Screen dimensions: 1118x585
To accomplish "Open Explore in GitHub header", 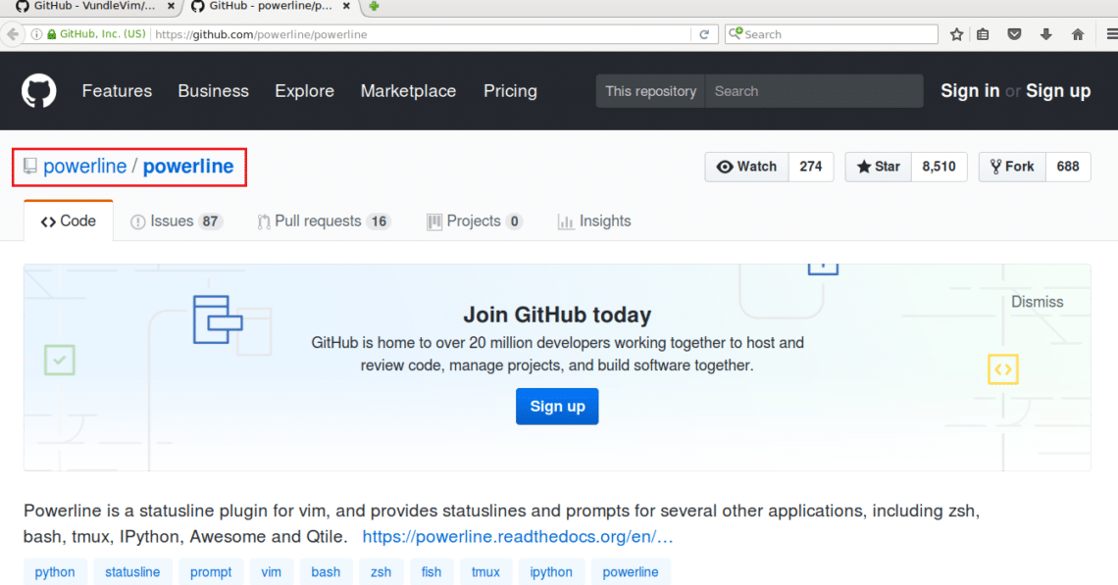I will 304,91.
